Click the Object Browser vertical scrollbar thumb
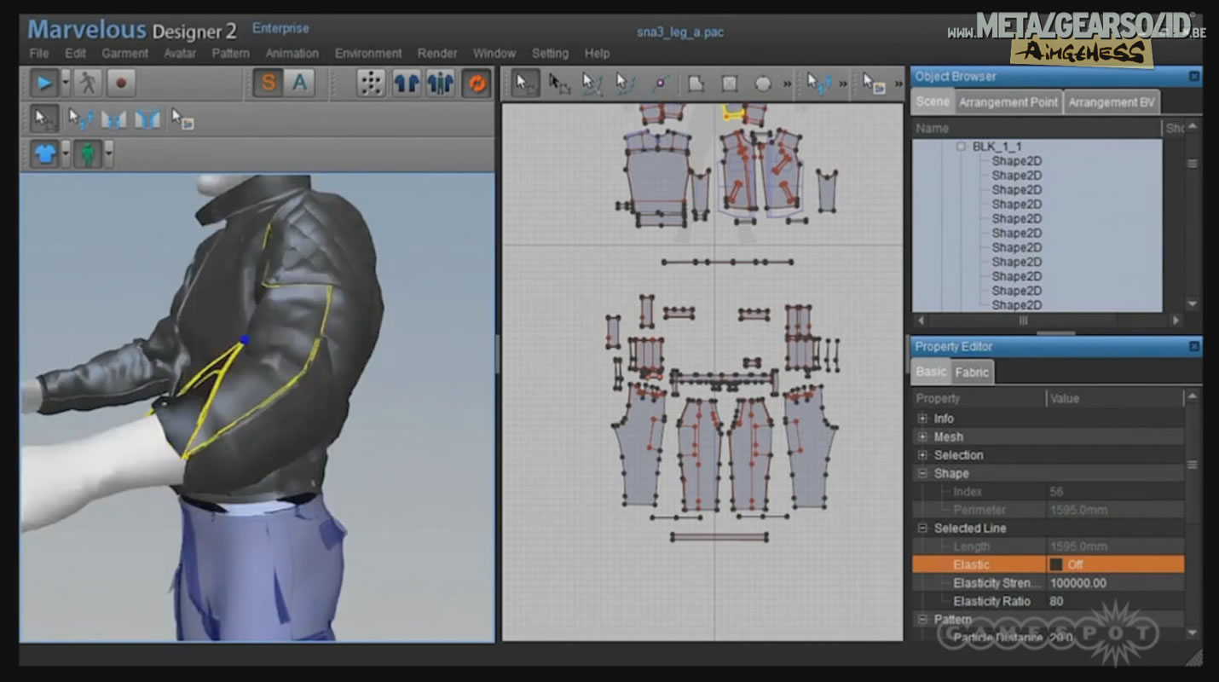The height and width of the screenshot is (682, 1219). click(x=1193, y=164)
